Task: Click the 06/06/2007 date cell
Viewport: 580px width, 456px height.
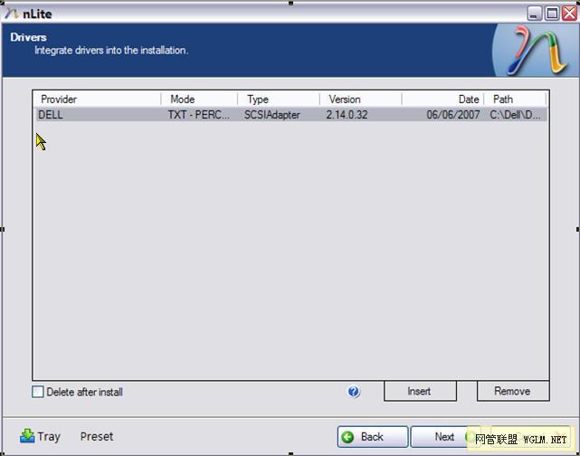Action: point(453,115)
